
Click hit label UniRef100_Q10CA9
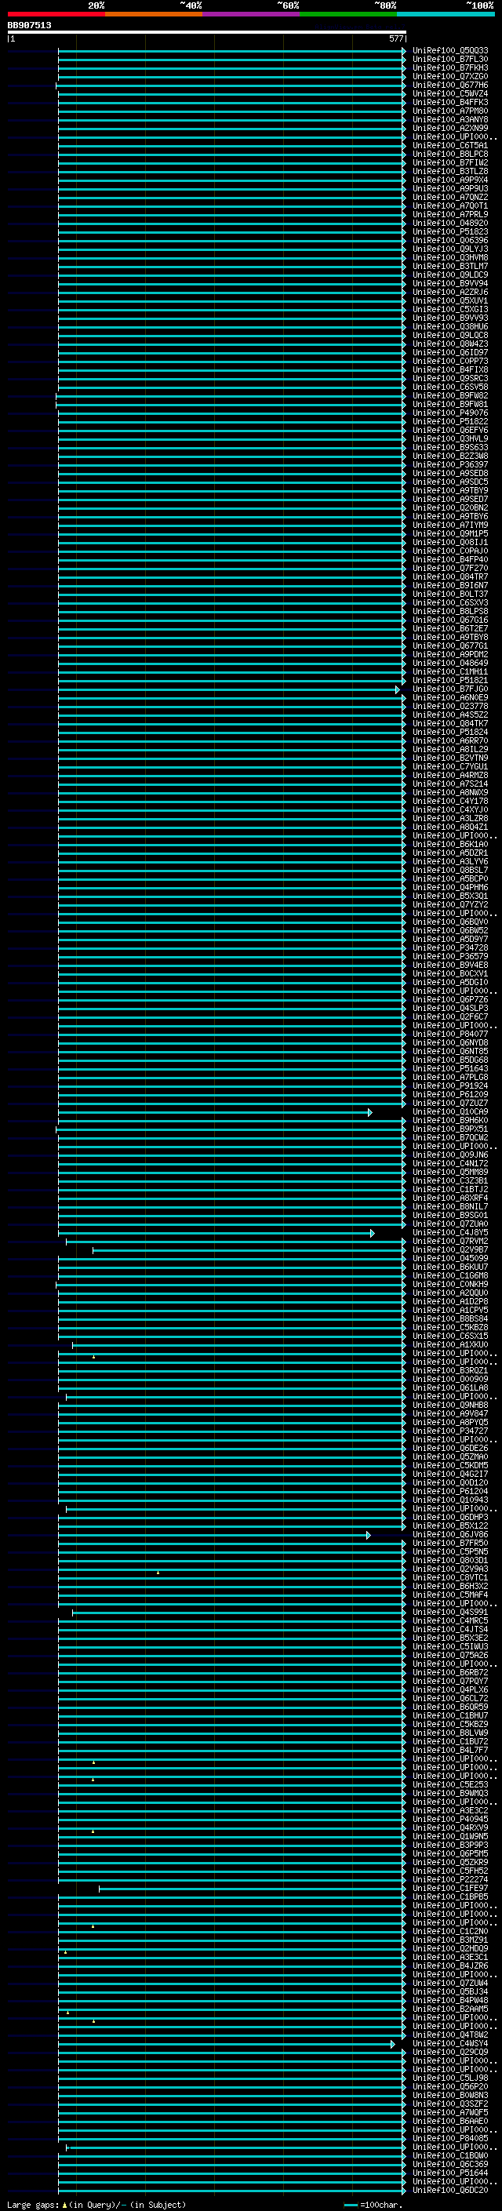(x=450, y=1112)
